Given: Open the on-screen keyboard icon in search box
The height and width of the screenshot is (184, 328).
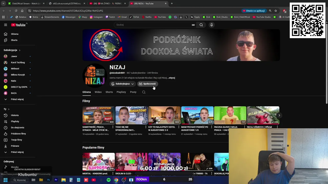Looking at the screenshot, I should click(193, 25).
